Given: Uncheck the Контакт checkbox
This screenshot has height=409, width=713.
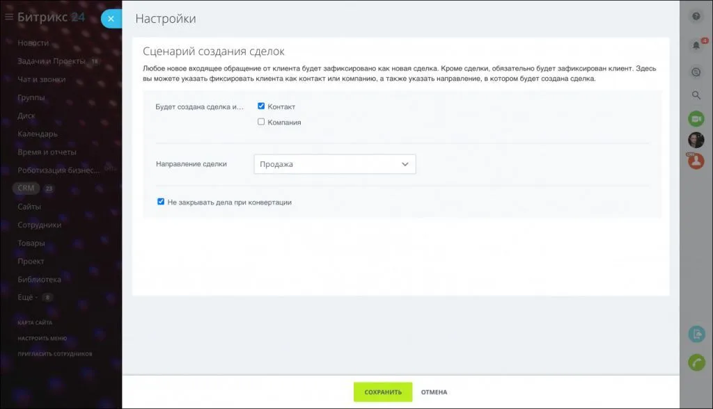Looking at the screenshot, I should 261,106.
